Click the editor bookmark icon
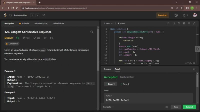200x112 pixels. (168, 23)
